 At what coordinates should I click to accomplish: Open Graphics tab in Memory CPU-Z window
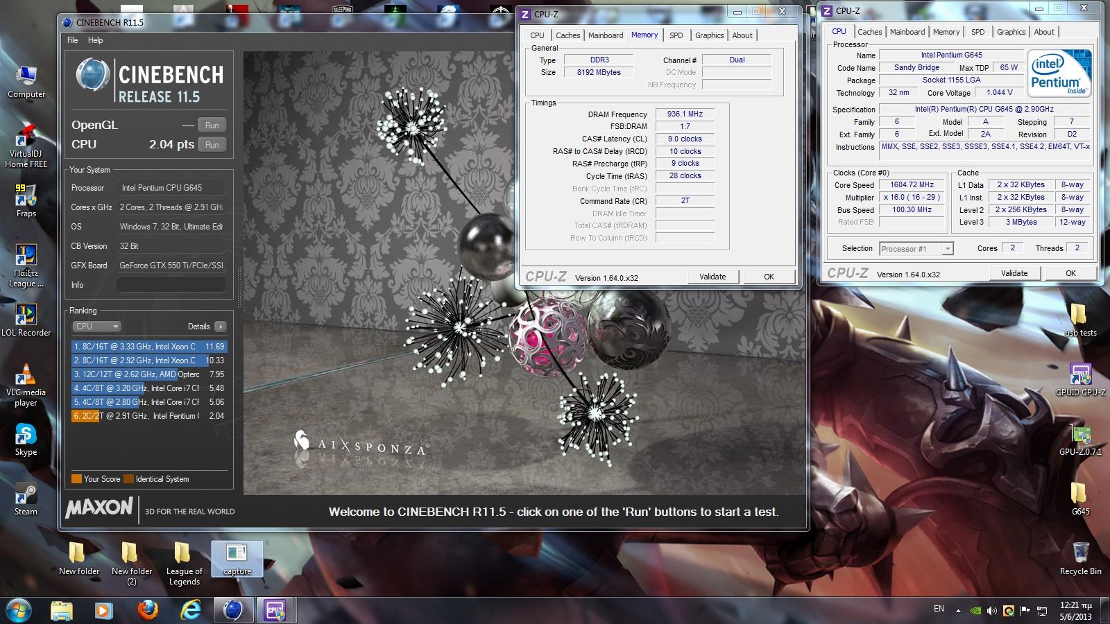point(709,35)
